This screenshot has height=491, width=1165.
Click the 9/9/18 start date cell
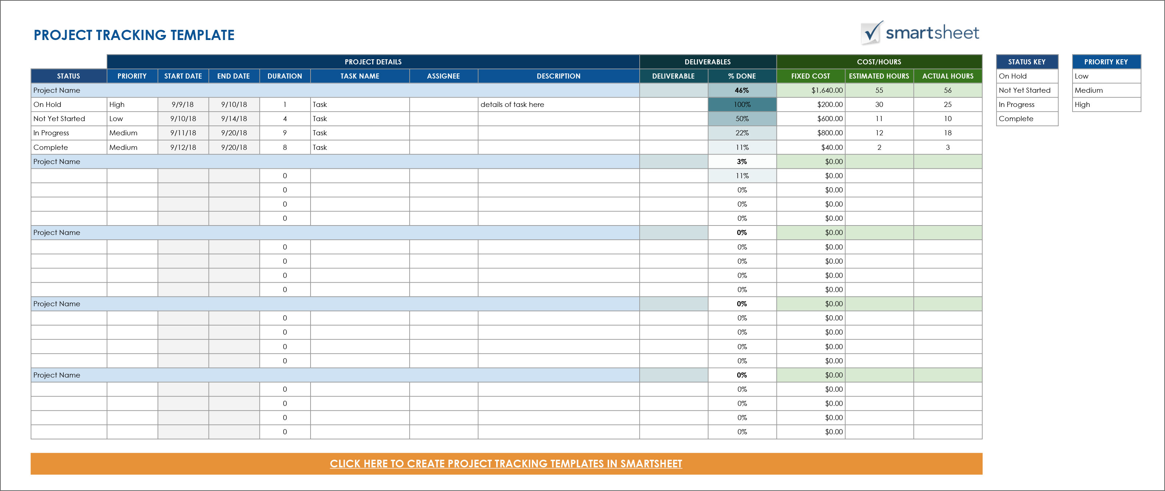point(183,104)
